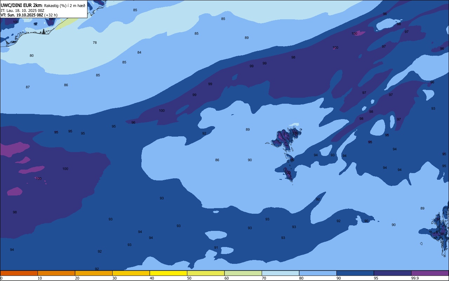Image resolution: width=449 pixels, height=281 pixels.
Task: Select the map value '91'
Action: [216, 248]
